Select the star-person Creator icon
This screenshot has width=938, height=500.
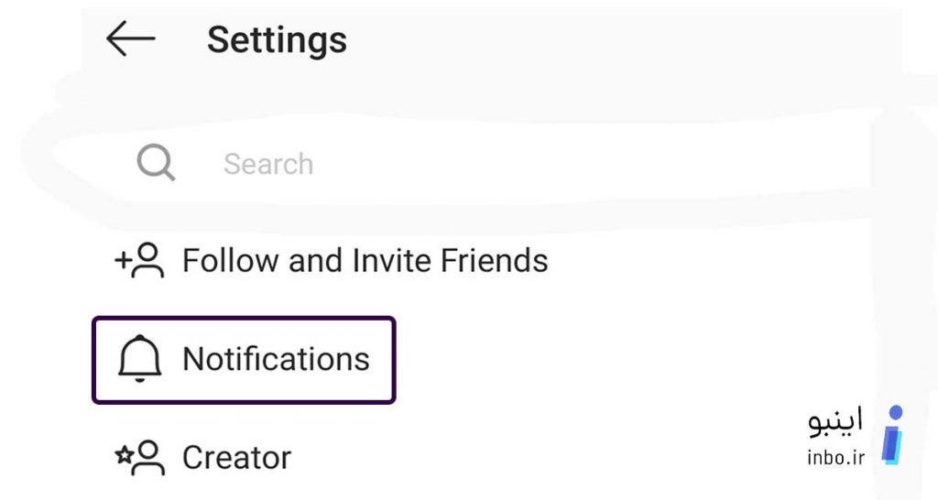(139, 458)
